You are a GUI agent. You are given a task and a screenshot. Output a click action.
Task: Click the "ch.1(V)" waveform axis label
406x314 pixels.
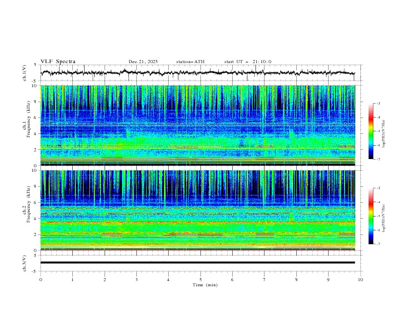point(25,73)
